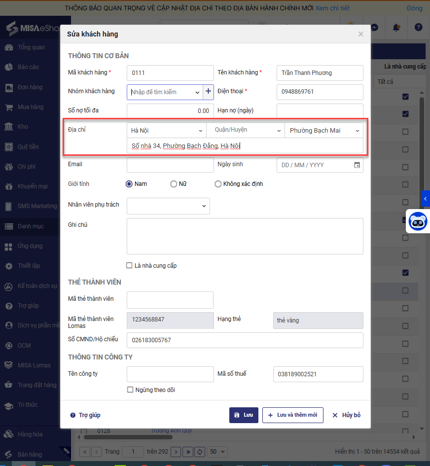Screen dimensions: 430x466
Task: Click the Kho warehouse icon
Action: coord(9,127)
